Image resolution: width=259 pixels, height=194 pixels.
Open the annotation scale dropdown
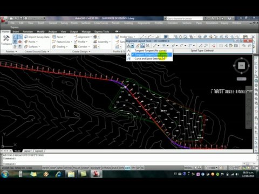point(212,168)
